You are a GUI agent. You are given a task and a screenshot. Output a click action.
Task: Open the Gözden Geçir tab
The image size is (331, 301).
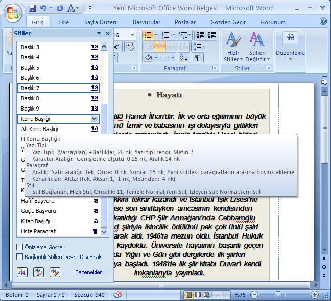tap(228, 22)
